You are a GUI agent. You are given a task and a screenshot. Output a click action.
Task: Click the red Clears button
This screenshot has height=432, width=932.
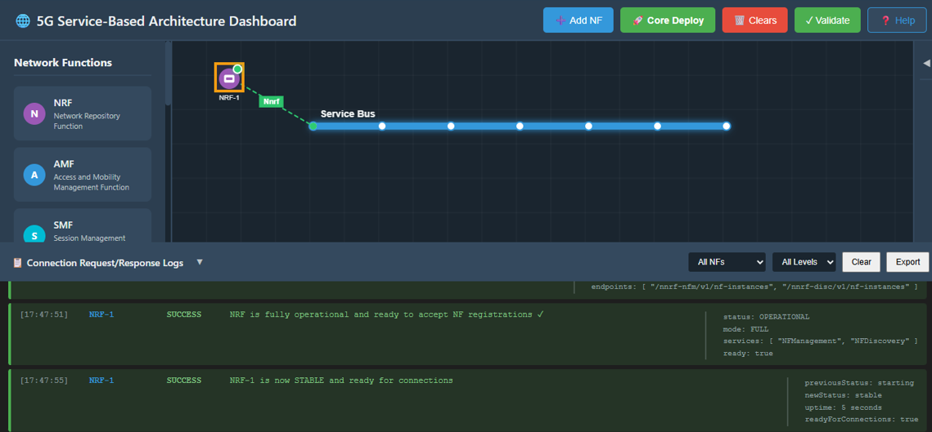tap(754, 20)
